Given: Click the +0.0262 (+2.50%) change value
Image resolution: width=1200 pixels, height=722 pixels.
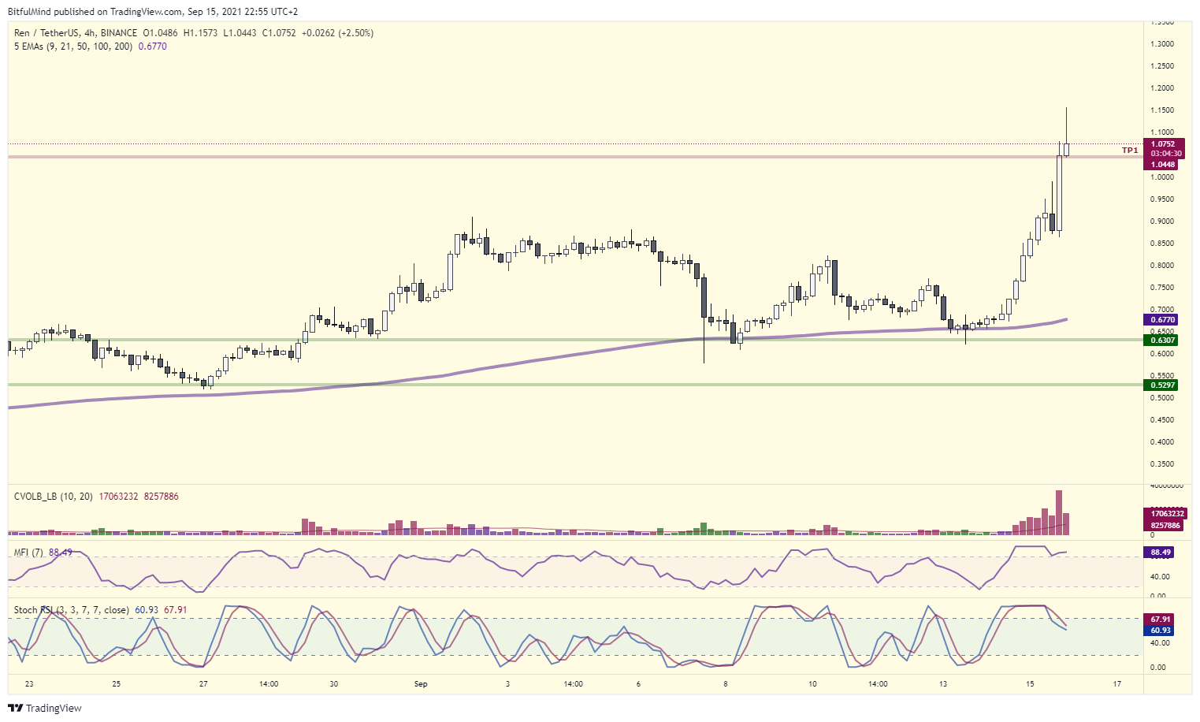Looking at the screenshot, I should coord(338,33).
